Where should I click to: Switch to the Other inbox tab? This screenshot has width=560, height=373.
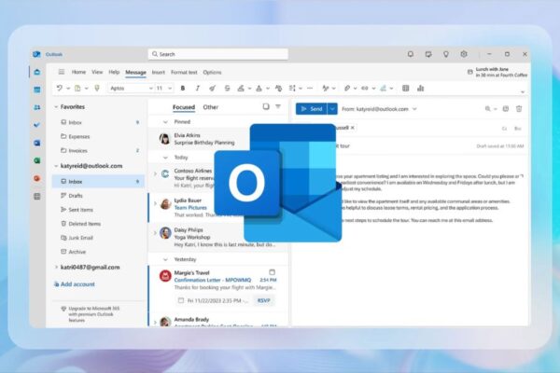[x=211, y=107]
